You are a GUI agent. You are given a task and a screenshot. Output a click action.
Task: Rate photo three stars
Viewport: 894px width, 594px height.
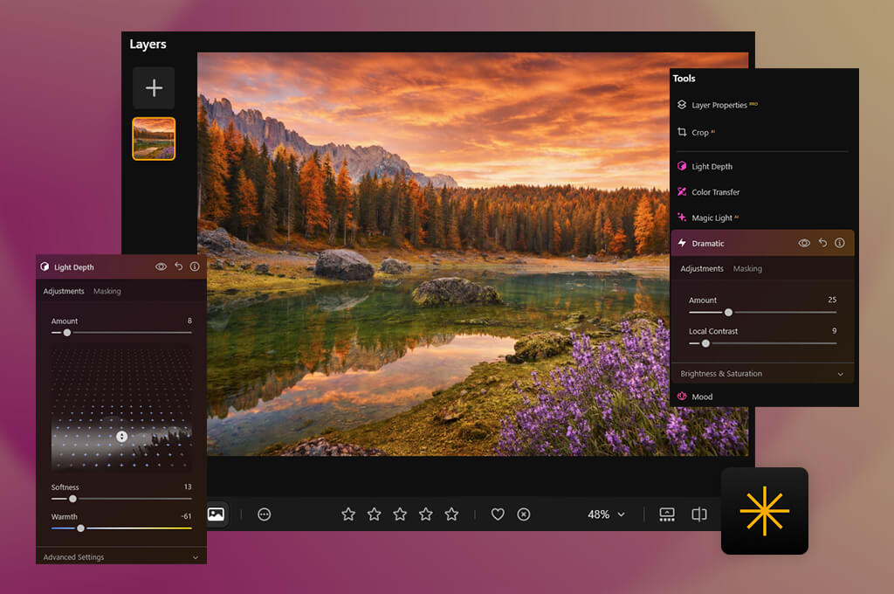click(400, 515)
